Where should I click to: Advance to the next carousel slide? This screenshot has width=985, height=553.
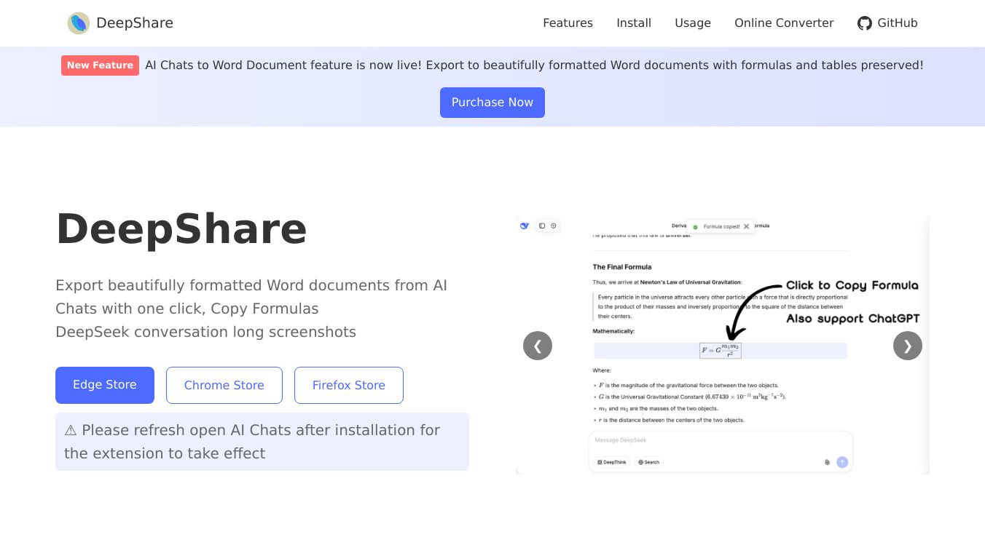tap(908, 346)
